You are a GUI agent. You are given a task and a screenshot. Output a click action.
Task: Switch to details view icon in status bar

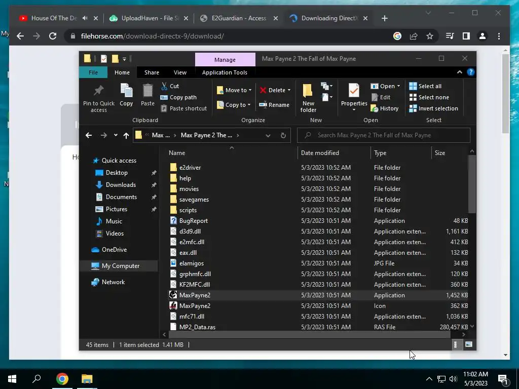tap(456, 344)
